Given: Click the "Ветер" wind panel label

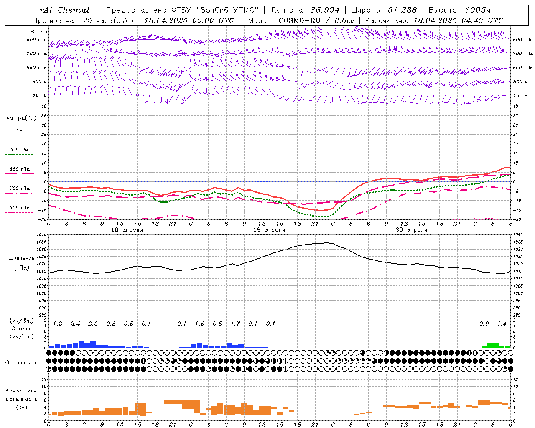Looking at the screenshot, I should 39,32.
